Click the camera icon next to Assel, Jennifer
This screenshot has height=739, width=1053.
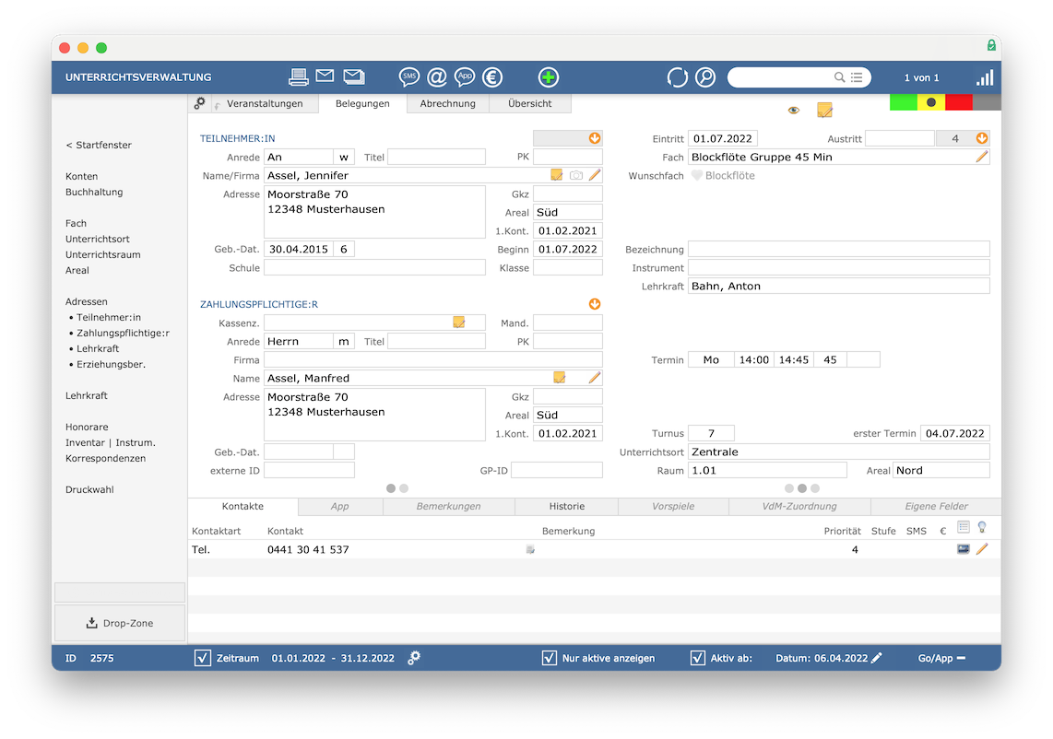(576, 175)
